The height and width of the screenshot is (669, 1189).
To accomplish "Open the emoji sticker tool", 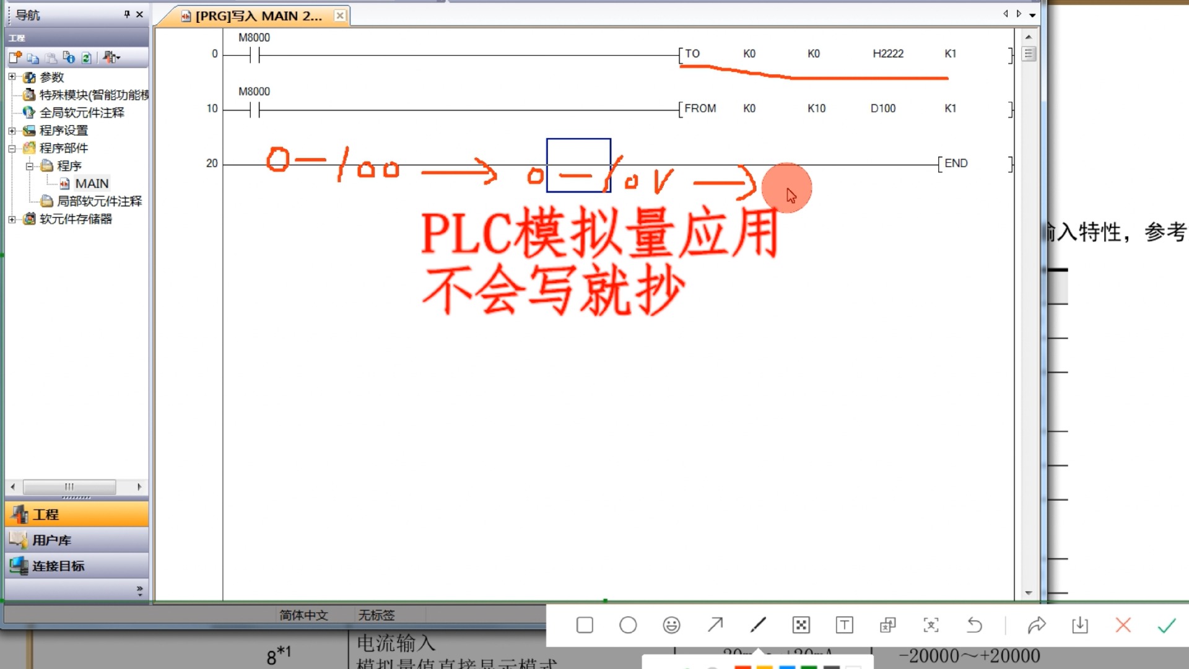I will [671, 625].
